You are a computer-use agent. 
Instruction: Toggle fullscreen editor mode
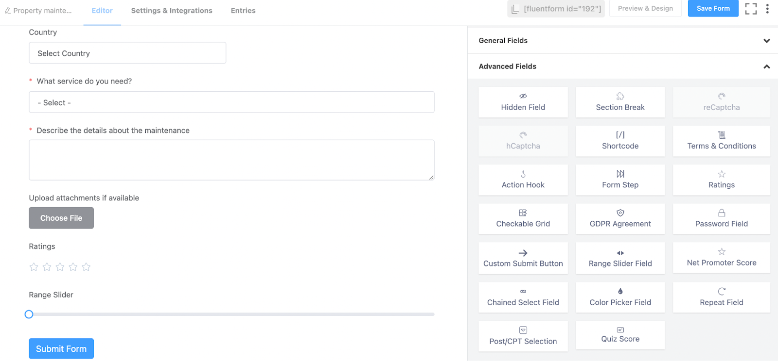751,9
